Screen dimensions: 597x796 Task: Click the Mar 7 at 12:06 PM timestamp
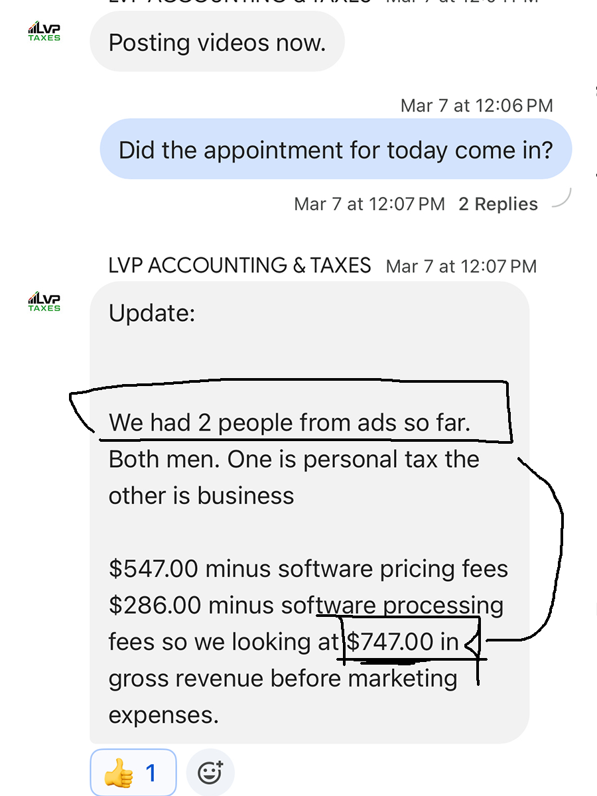[x=476, y=105]
